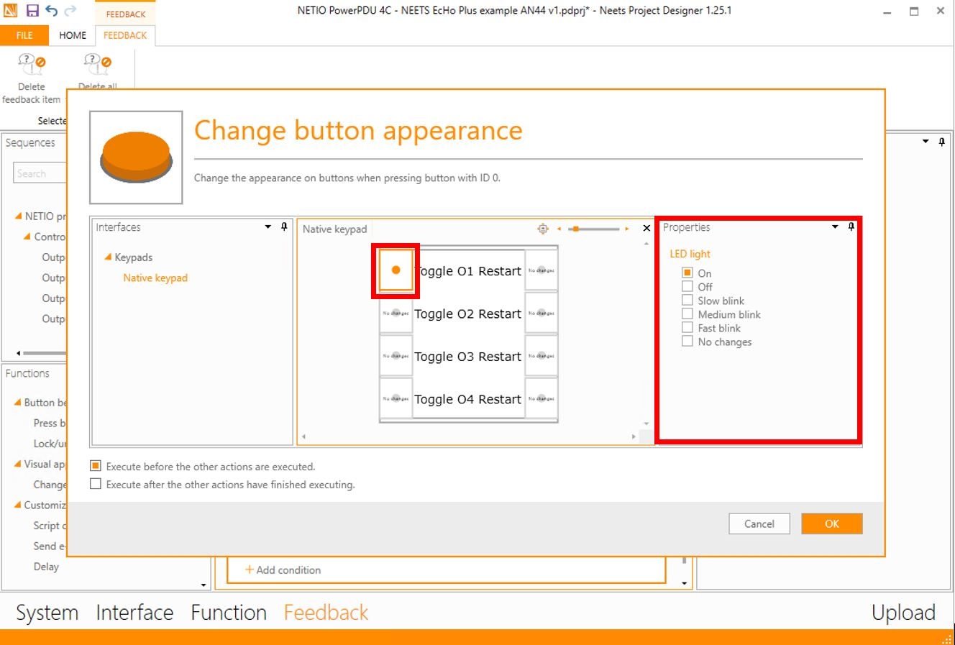955x645 pixels.
Task: Check the No changes LED option
Action: pyautogui.click(x=687, y=341)
